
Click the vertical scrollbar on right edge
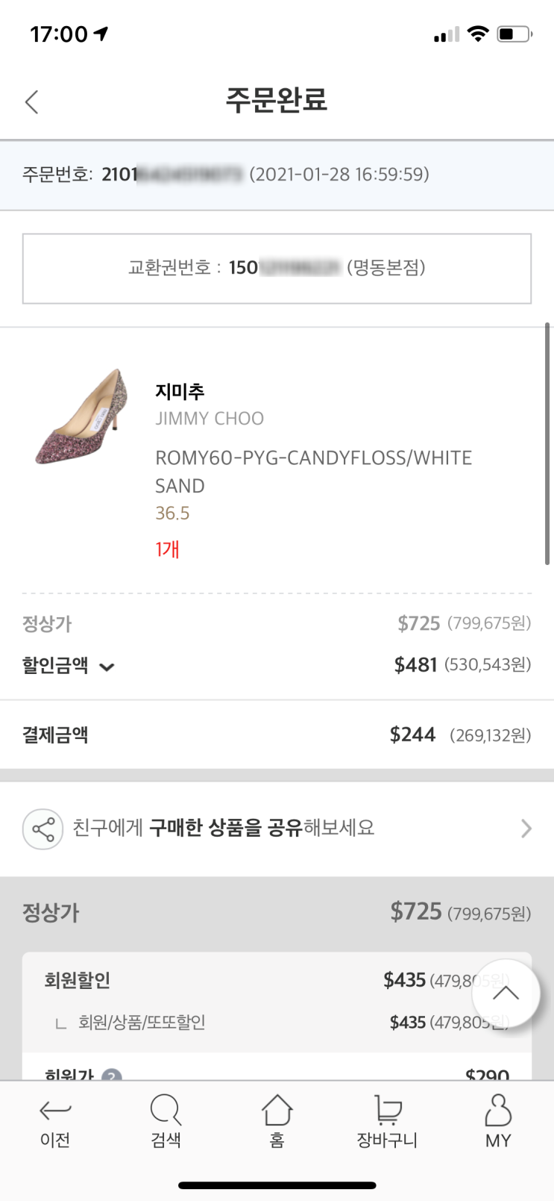point(547,443)
